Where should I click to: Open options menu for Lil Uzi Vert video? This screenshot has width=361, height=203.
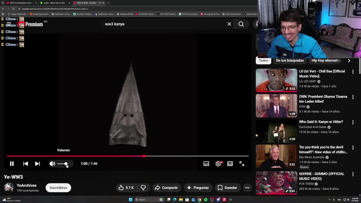[353, 72]
